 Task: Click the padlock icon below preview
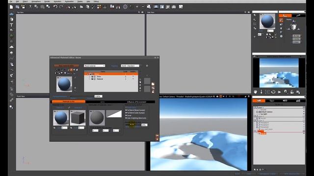292,92
